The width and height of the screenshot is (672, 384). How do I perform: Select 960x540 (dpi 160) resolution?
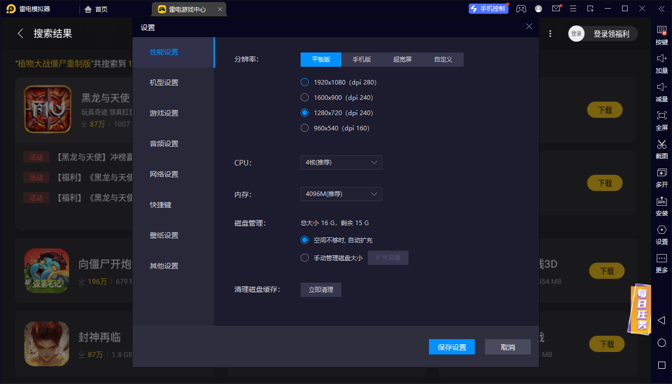tap(305, 128)
